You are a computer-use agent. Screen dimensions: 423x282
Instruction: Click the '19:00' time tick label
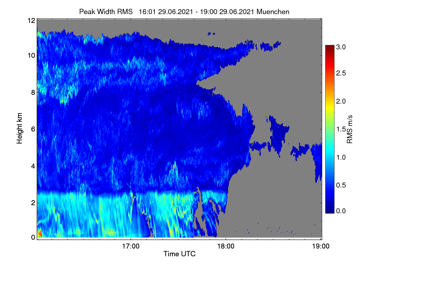[321, 246]
